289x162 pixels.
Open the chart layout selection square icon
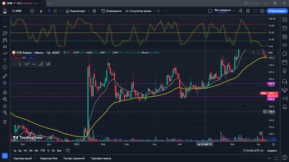(210, 11)
